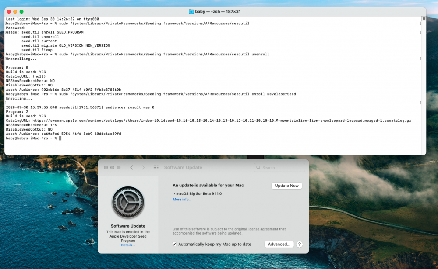Click 'Last login' line in Terminal
Image resolution: width=438 pixels, height=269 pixels.
[x=52, y=19]
